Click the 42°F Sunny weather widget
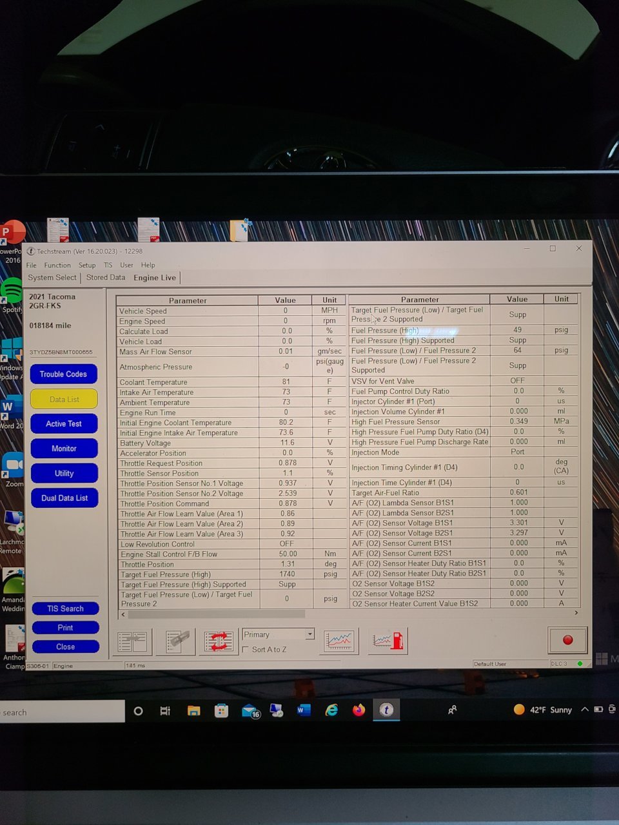Screen dimensions: 619x825 [543, 710]
